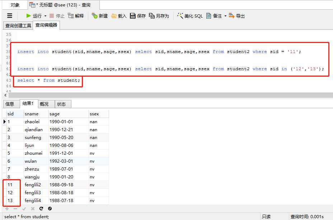Click the stop loading circle icon
333x220 pixels.
click(x=50, y=209)
